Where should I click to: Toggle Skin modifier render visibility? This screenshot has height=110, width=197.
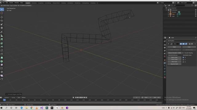point(181,44)
